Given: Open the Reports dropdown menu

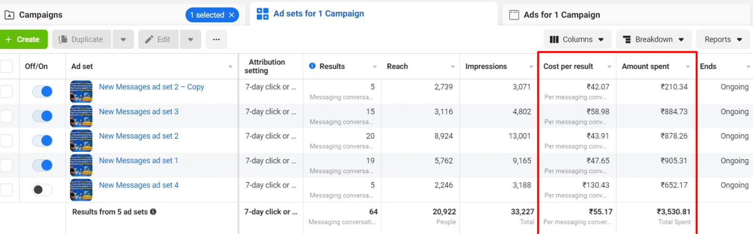Looking at the screenshot, I should click(723, 39).
